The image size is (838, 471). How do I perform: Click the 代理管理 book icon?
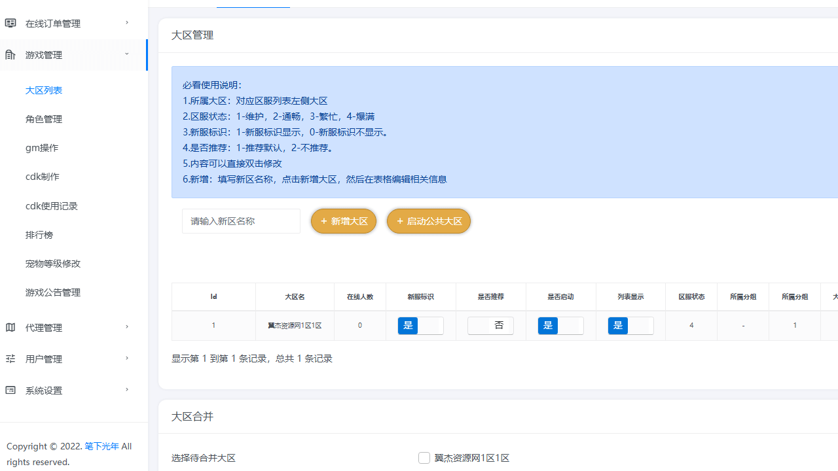10,327
